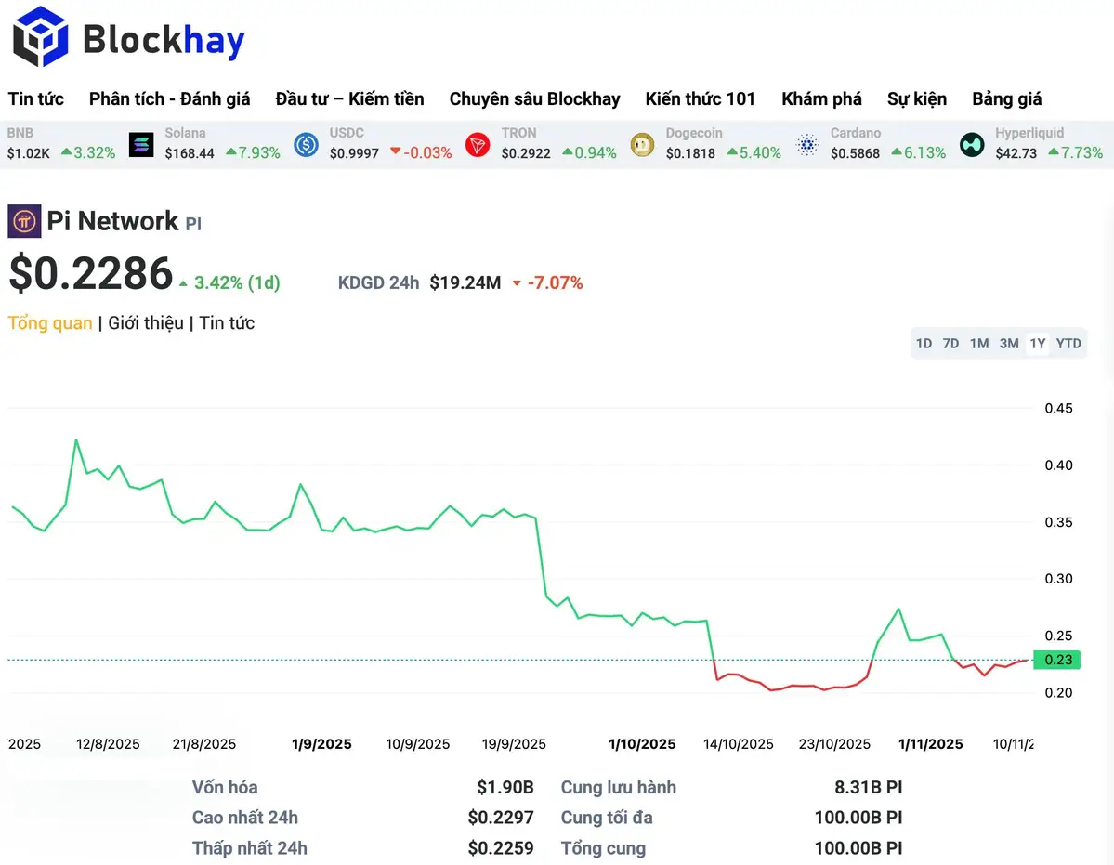Click the USDC coin icon in ticker
Image resolution: width=1114 pixels, height=865 pixels.
tap(307, 144)
